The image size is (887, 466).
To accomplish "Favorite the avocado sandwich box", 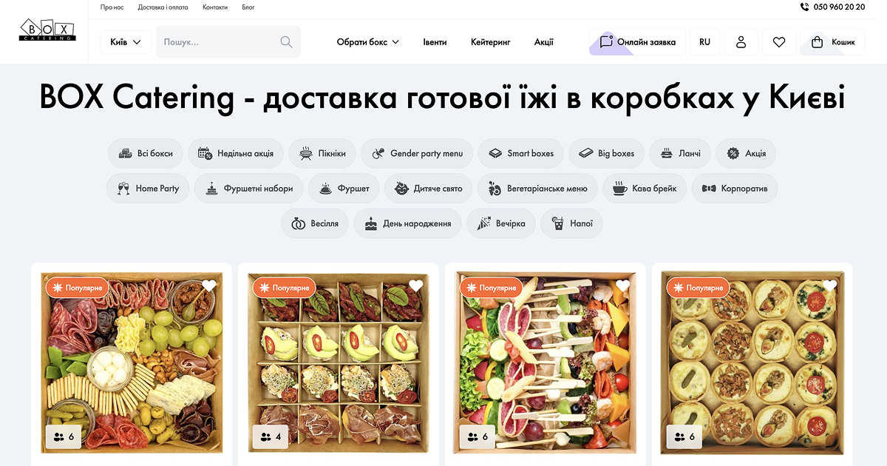I will (x=416, y=286).
